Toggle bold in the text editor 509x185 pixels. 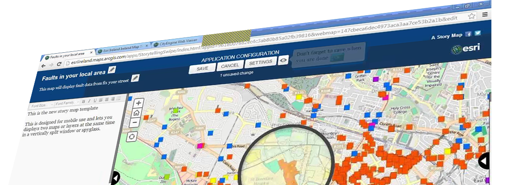83,101
